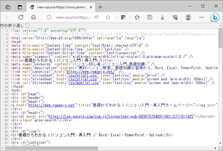Open Settings and more ellipsis menu
The image size is (223, 151).
[x=201, y=17]
